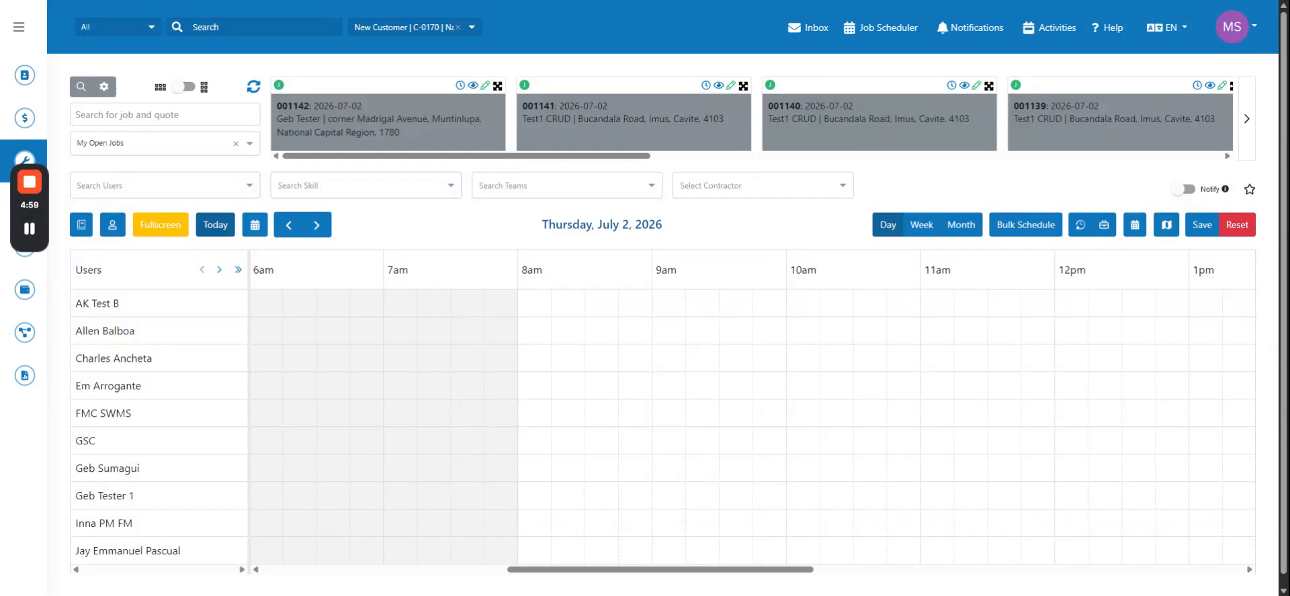This screenshot has width=1290, height=596.
Task: Go to next day
Action: coord(317,225)
